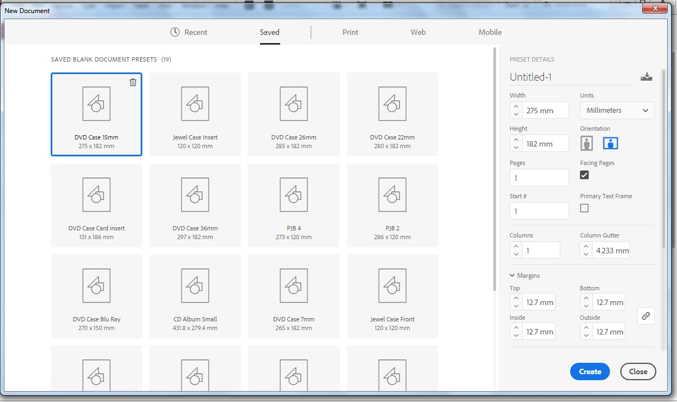Click the Column Gutter field 4.233 mm
Screen dimensions: 677x402
[x=612, y=251]
